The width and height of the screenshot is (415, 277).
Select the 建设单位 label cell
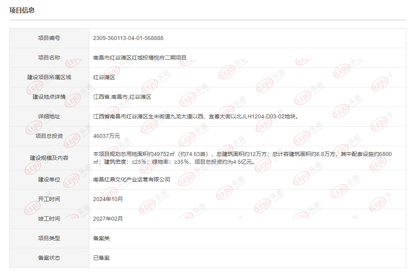pyautogui.click(x=49, y=180)
